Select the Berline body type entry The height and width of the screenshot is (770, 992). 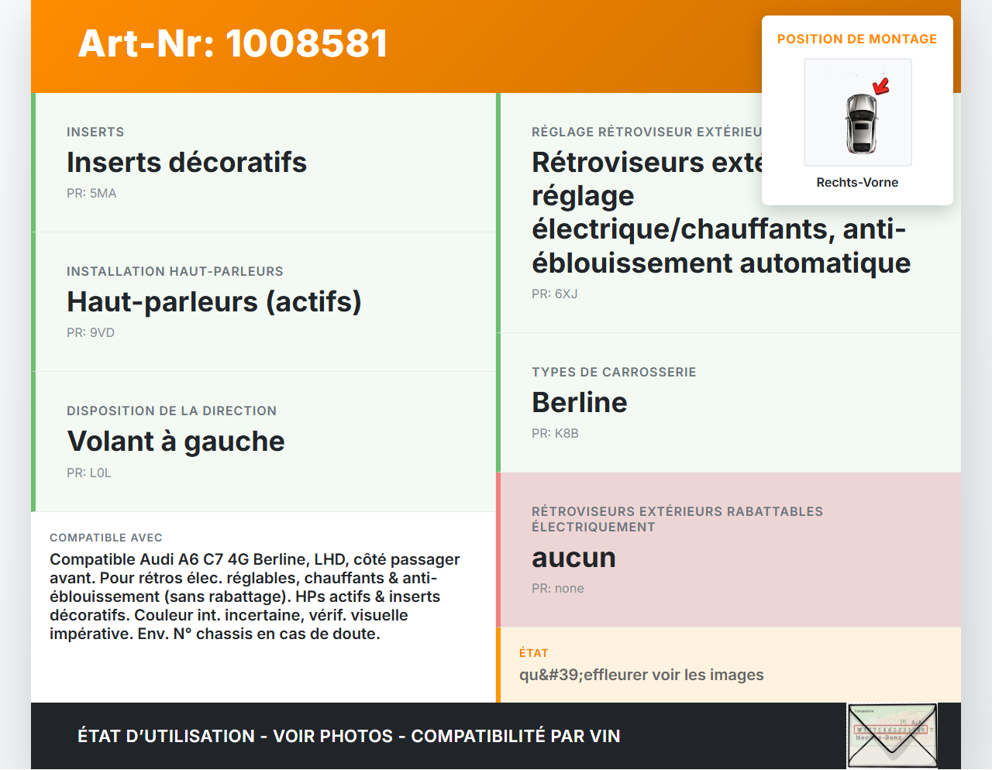coord(579,402)
